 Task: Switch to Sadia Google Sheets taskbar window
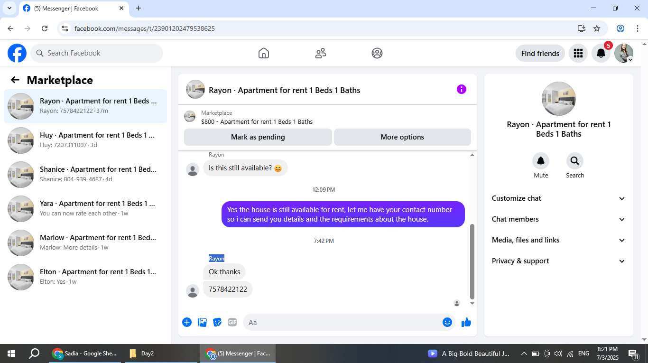pos(85,354)
